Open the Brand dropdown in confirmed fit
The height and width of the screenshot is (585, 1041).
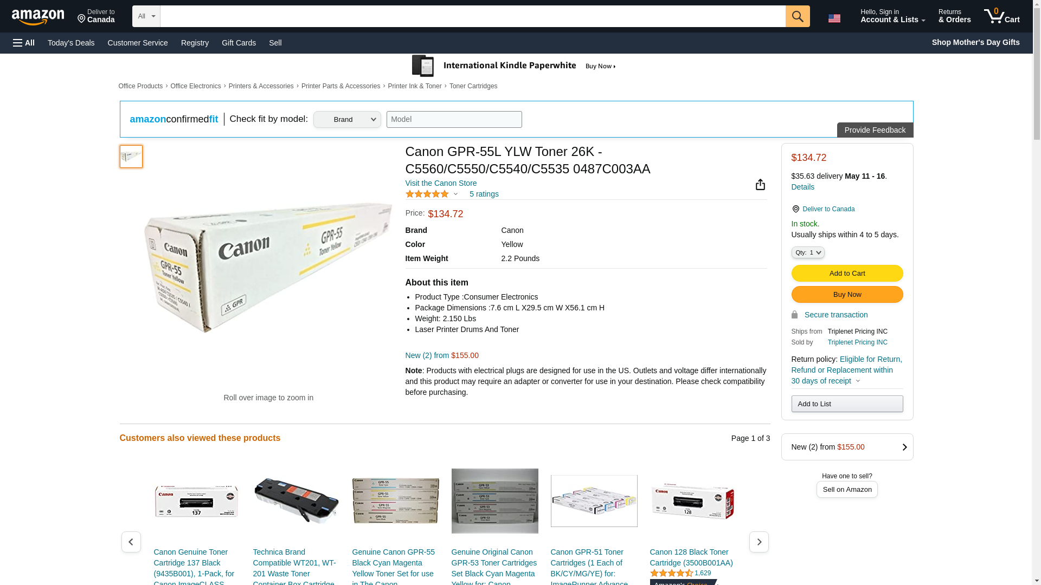(x=347, y=120)
